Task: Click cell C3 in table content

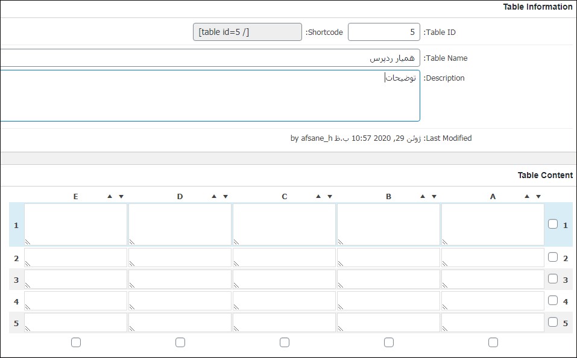Action: click(284, 279)
